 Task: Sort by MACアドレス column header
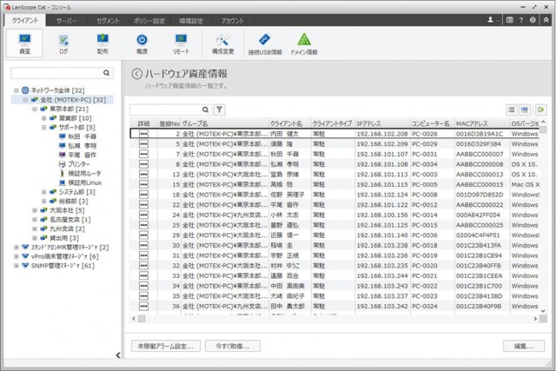tap(481, 123)
